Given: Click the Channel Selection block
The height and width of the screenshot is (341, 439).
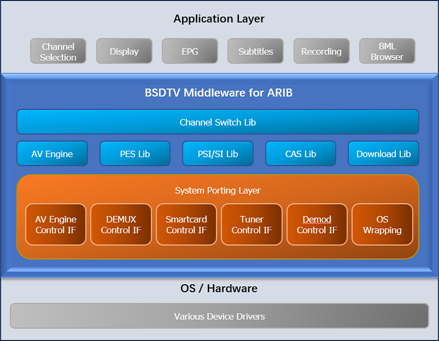Looking at the screenshot, I should click(x=58, y=51).
